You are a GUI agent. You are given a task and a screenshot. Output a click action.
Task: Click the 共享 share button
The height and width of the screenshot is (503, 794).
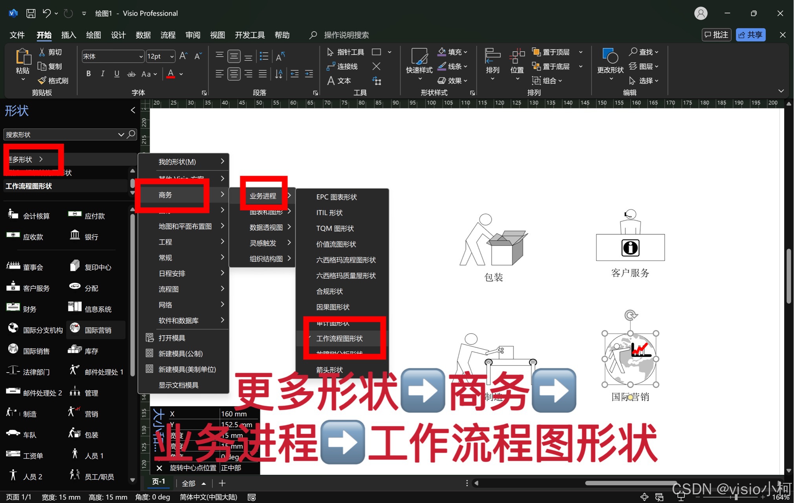tap(750, 35)
